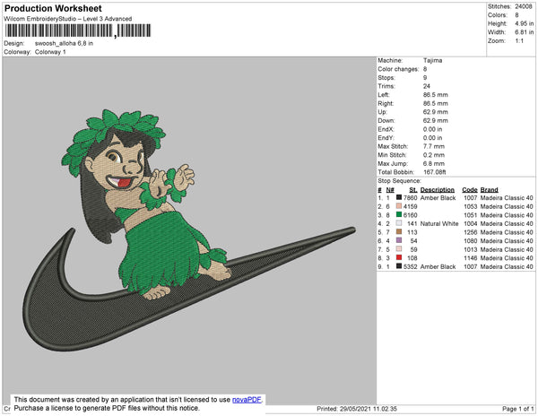Screen dimensions: 538x416
Task: Select the purple swatch for code 1080
Action: click(x=399, y=240)
